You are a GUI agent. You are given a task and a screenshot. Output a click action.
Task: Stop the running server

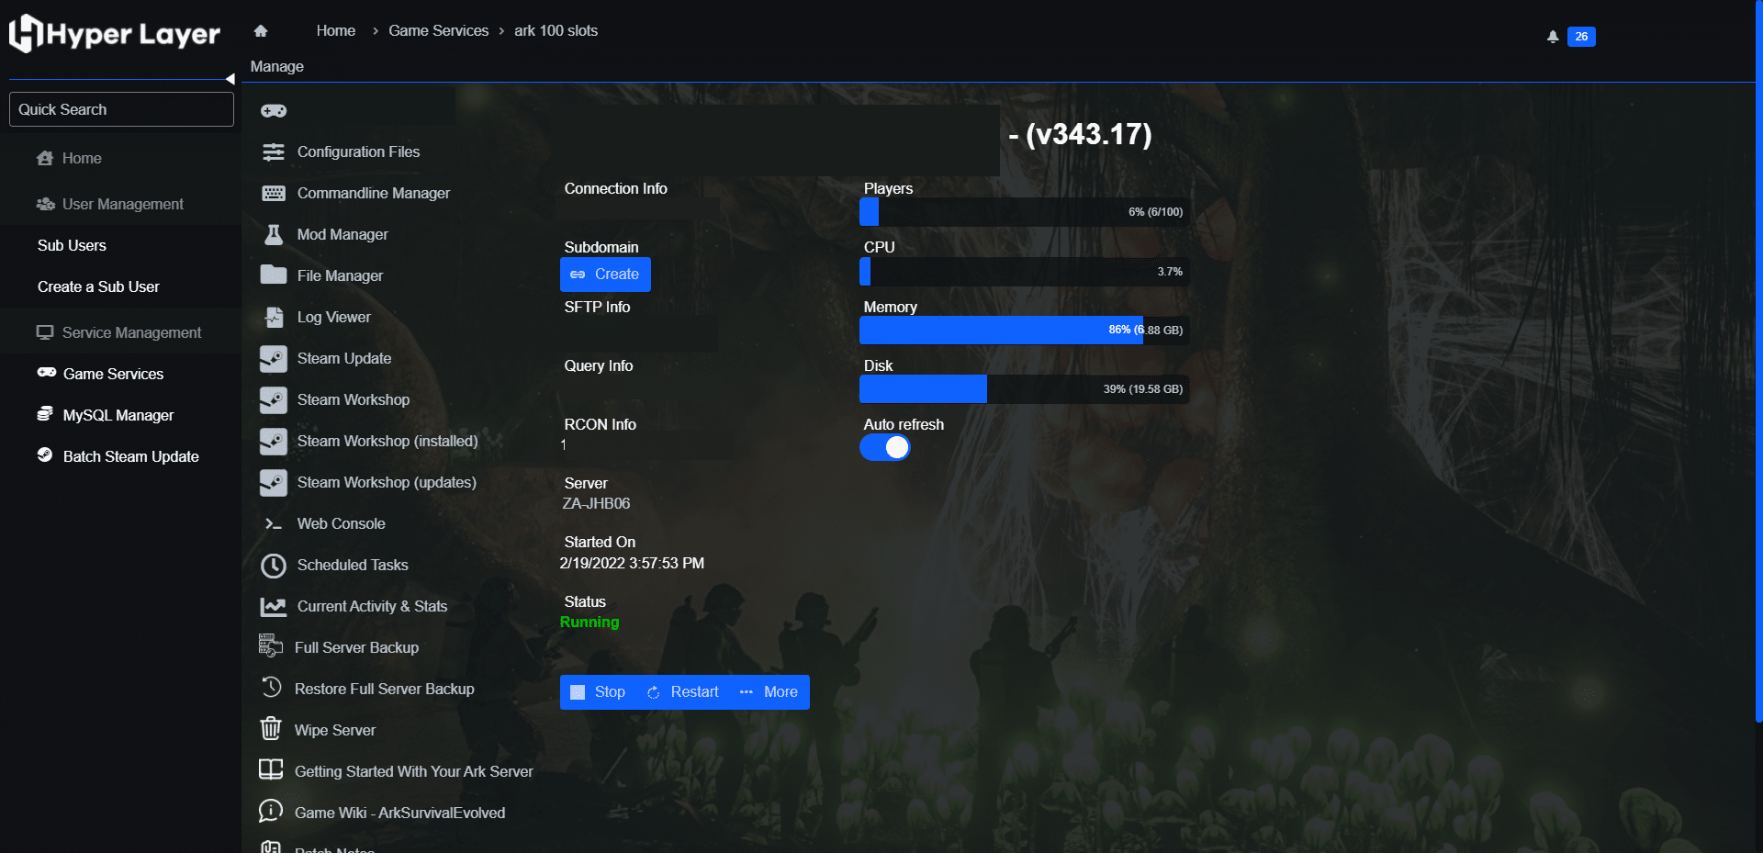coord(598,692)
